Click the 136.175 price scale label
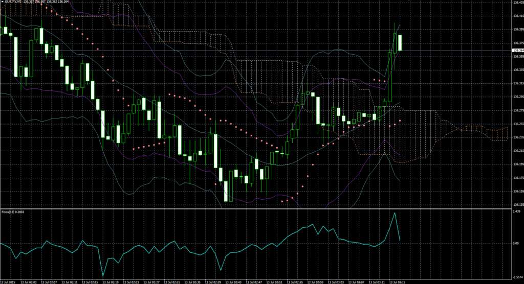The image size is (524, 284). click(518, 178)
